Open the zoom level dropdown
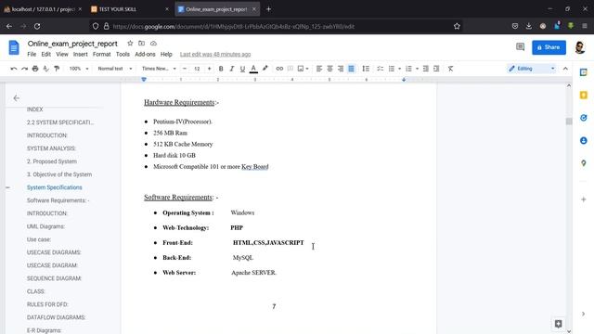 tap(79, 69)
